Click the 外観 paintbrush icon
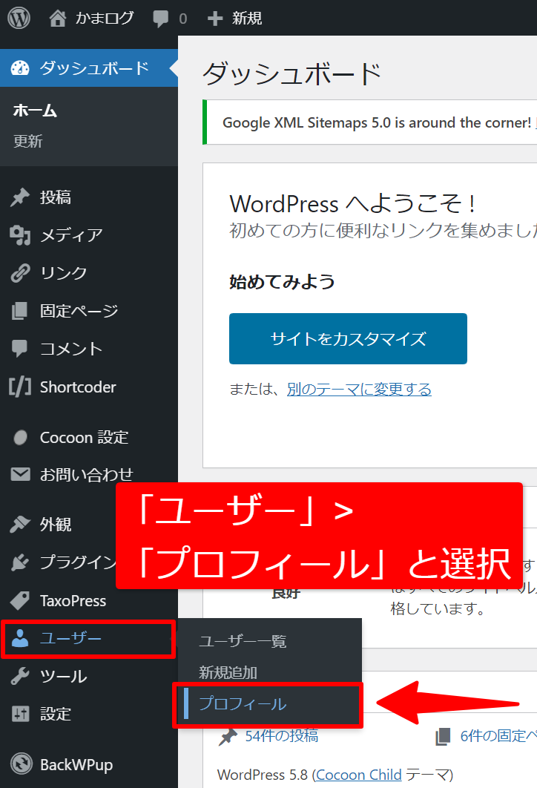Viewport: 537px width, 788px height. (x=20, y=524)
